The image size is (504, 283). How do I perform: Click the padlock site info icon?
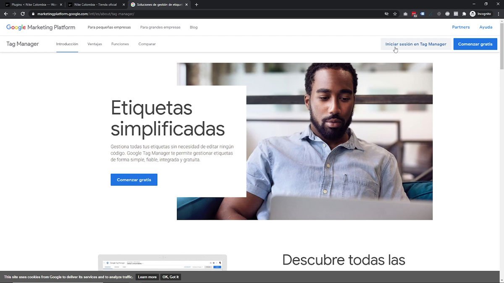(x=33, y=14)
